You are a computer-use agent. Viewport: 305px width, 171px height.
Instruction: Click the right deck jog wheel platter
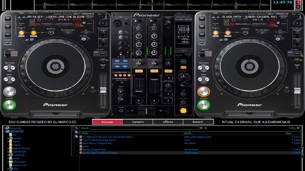pos(250,66)
